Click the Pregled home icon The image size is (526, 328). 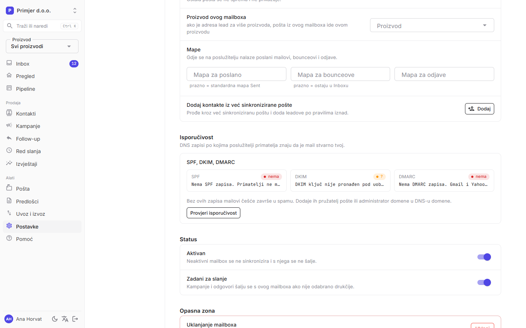coord(9,75)
